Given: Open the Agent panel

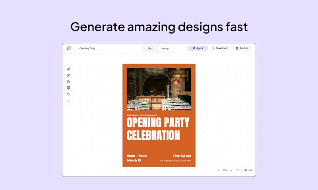Looking at the screenshot, I should (x=198, y=48).
